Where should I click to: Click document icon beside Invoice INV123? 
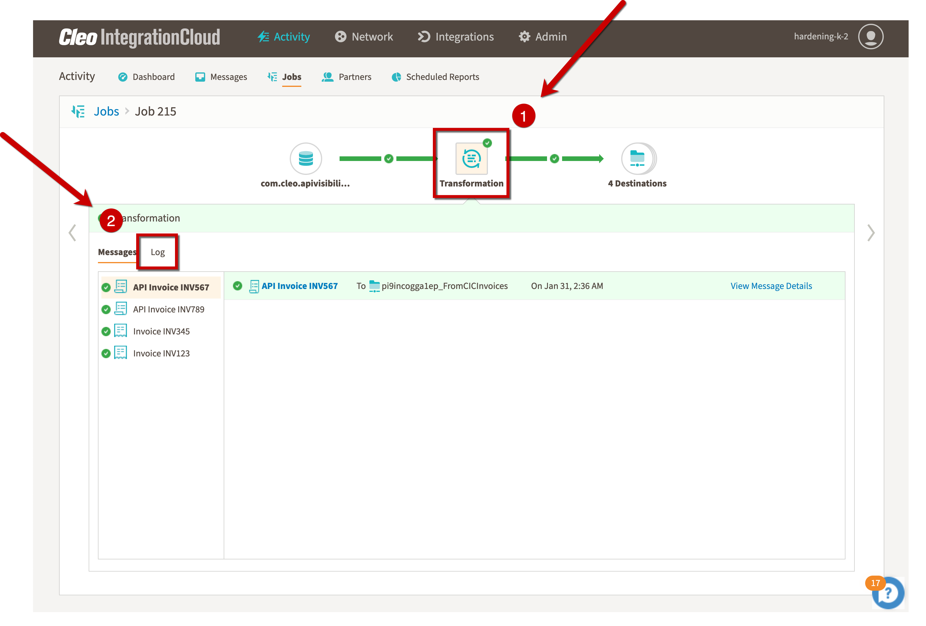pyautogui.click(x=121, y=352)
